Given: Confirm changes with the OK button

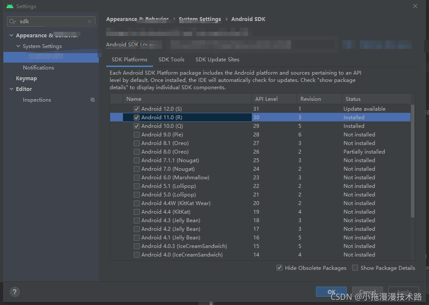Looking at the screenshot, I should coord(331,291).
